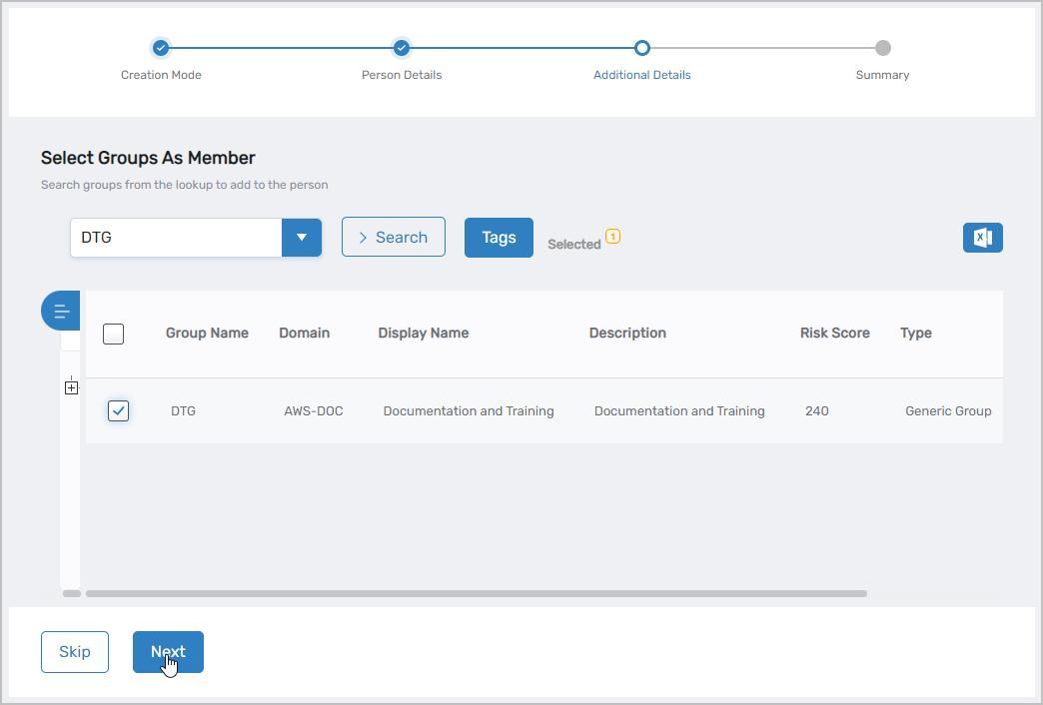The height and width of the screenshot is (705, 1043).
Task: Click the Additional Details step circle
Action: point(642,47)
